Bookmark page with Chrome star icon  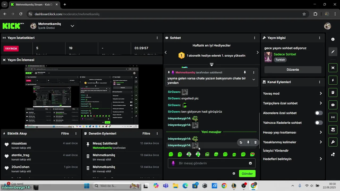click(304, 14)
